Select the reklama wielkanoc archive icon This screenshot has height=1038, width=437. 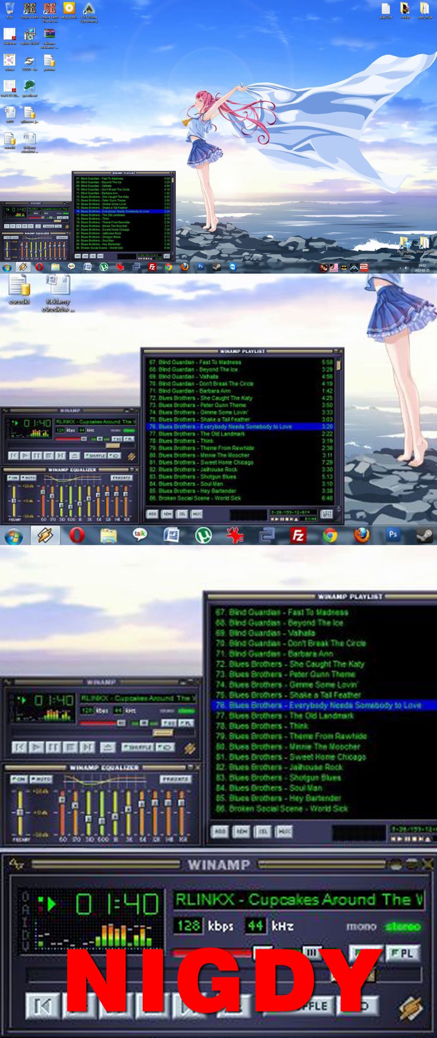(49, 39)
